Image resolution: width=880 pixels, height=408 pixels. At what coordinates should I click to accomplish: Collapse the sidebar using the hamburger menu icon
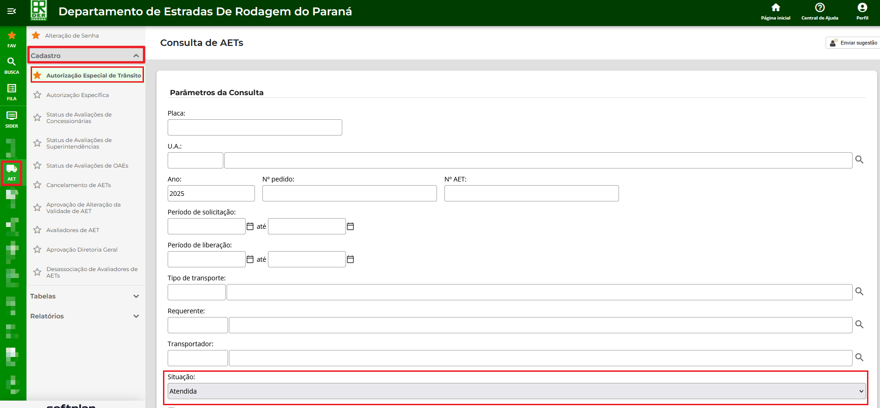12,11
